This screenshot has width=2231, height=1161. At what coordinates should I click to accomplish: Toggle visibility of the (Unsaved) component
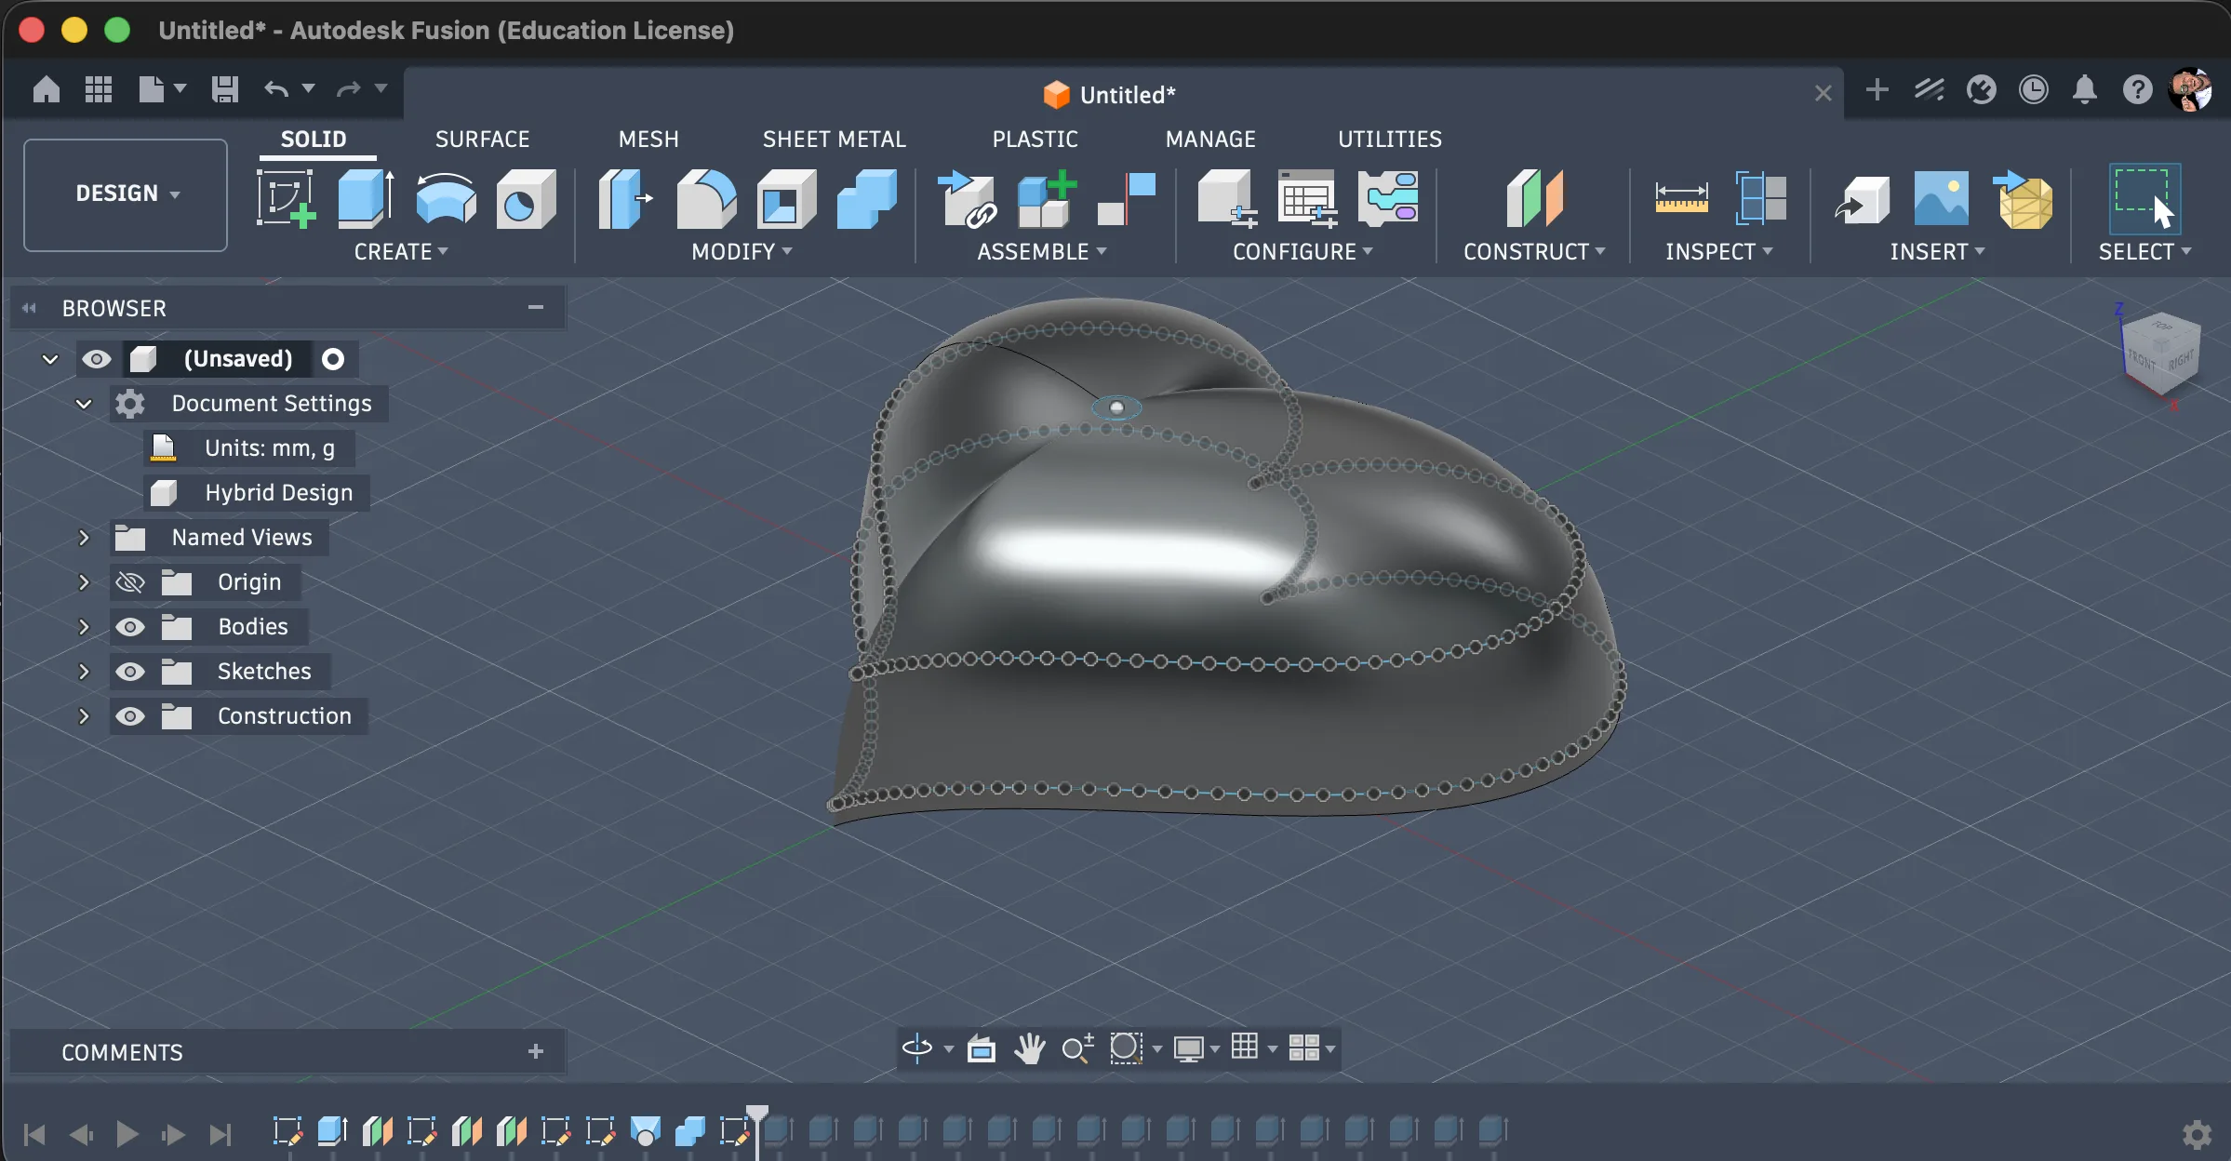pyautogui.click(x=96, y=359)
